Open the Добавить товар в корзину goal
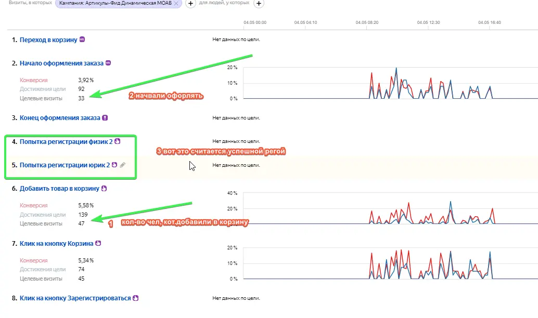Viewport: 538px width, 318px height. tap(59, 189)
